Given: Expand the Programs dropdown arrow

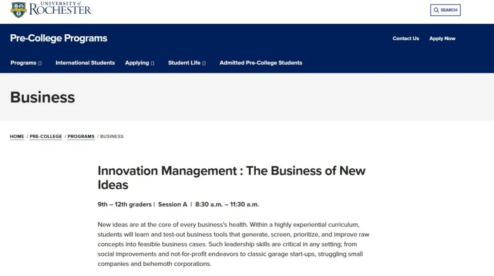Looking at the screenshot, I should 40,63.
